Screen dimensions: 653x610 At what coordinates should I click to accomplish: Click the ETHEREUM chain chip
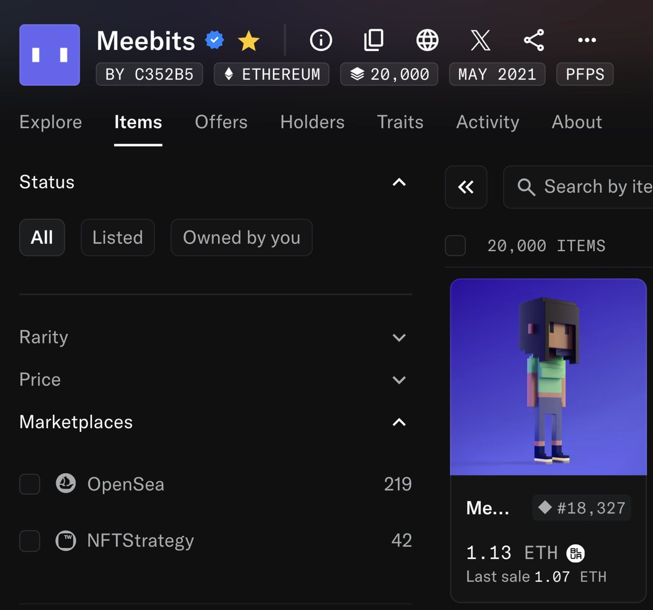272,74
